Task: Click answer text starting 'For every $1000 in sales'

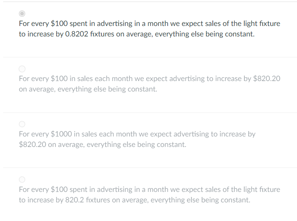Action: (x=137, y=139)
